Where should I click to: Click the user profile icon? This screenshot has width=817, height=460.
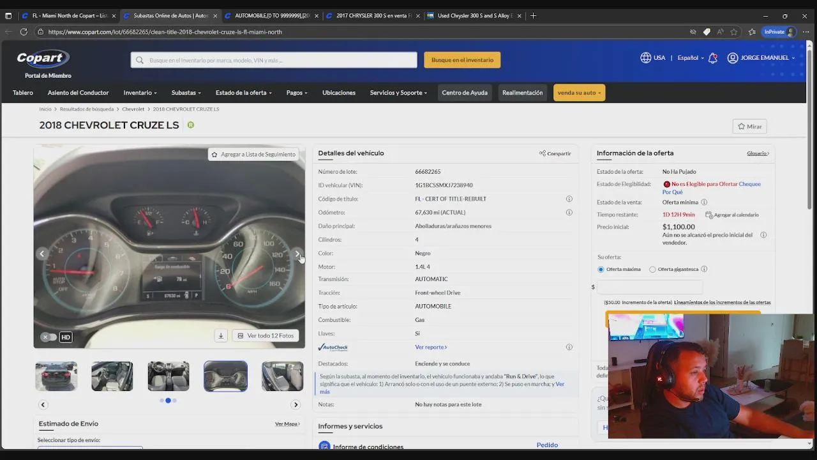coord(733,57)
